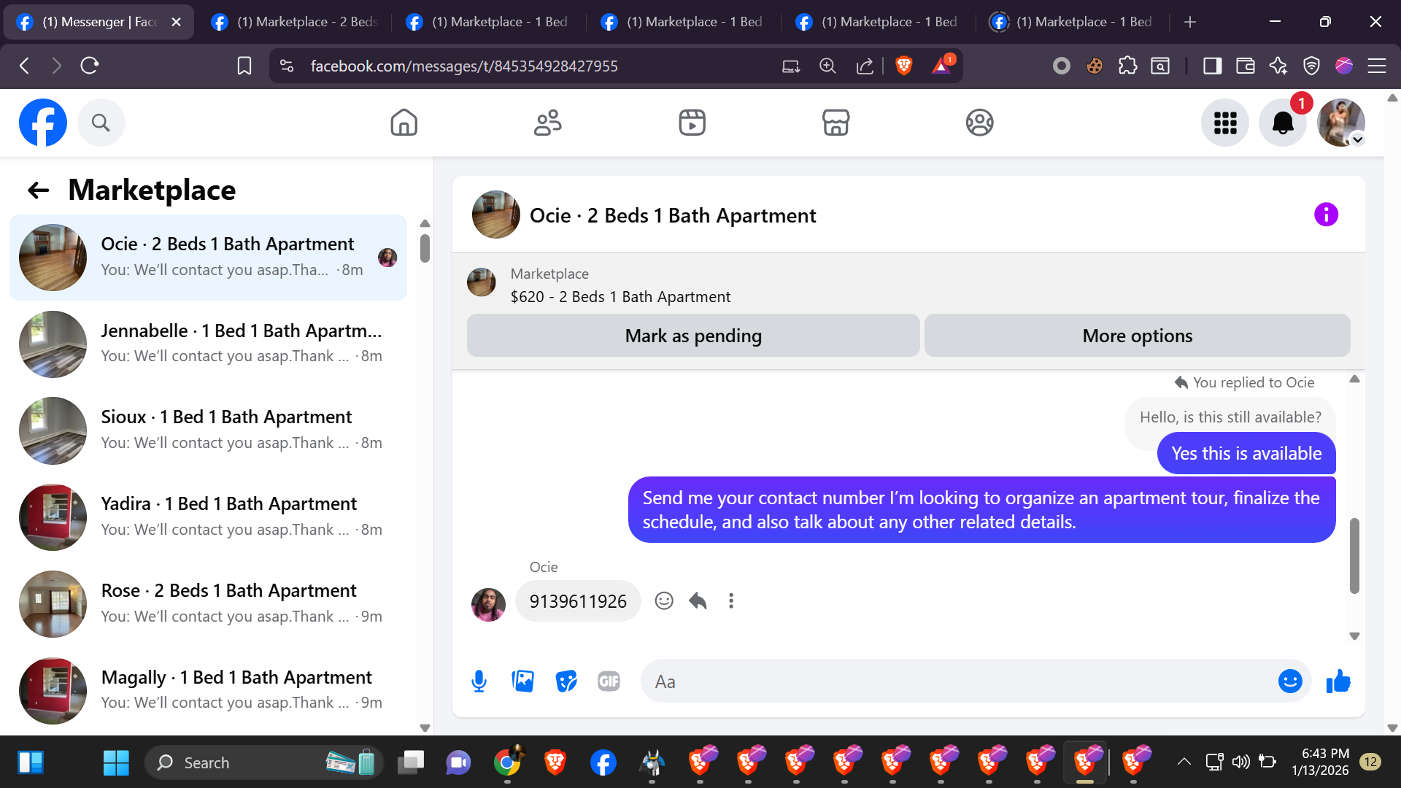React to Ocie's phone number message
Screen dimensions: 1401x788
coord(663,600)
